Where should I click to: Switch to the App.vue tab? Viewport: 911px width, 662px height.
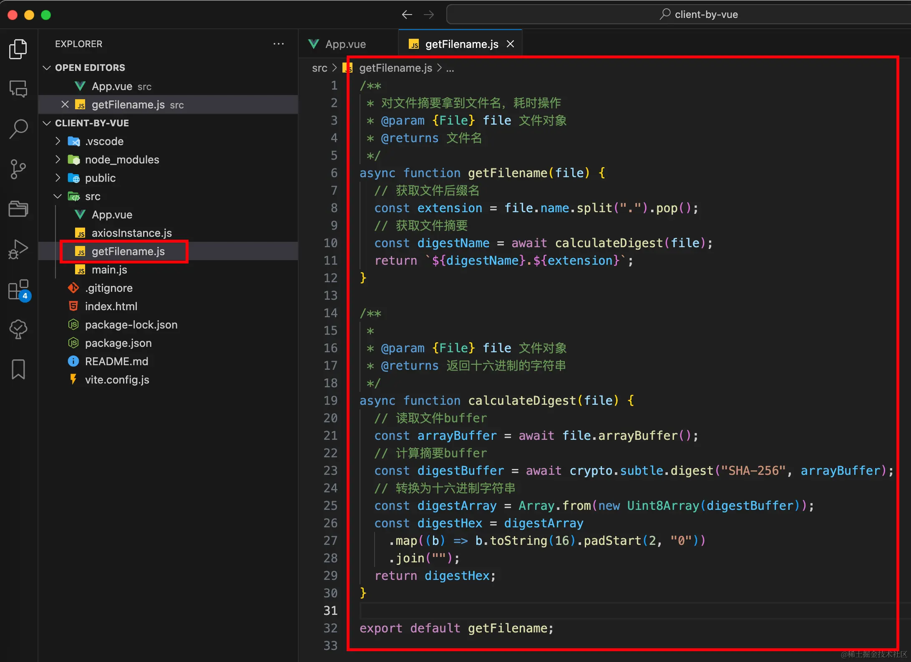coord(345,44)
